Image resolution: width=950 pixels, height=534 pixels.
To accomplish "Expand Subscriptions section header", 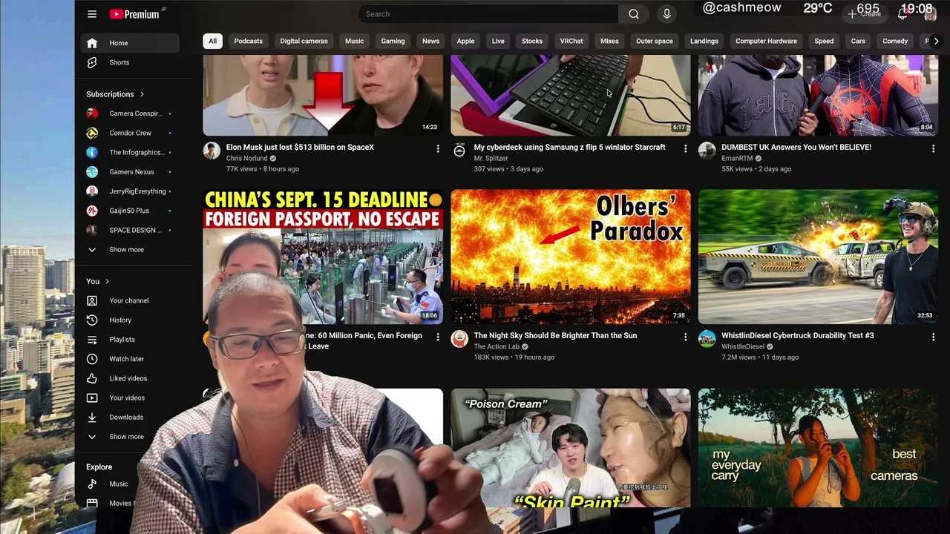I will (115, 94).
